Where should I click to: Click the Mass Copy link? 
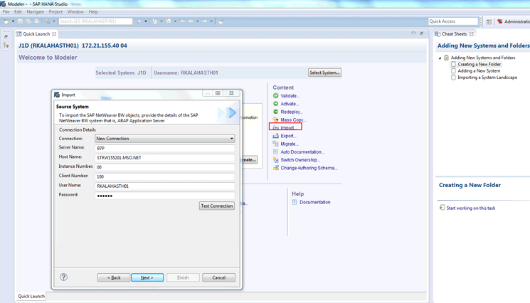[292, 120]
